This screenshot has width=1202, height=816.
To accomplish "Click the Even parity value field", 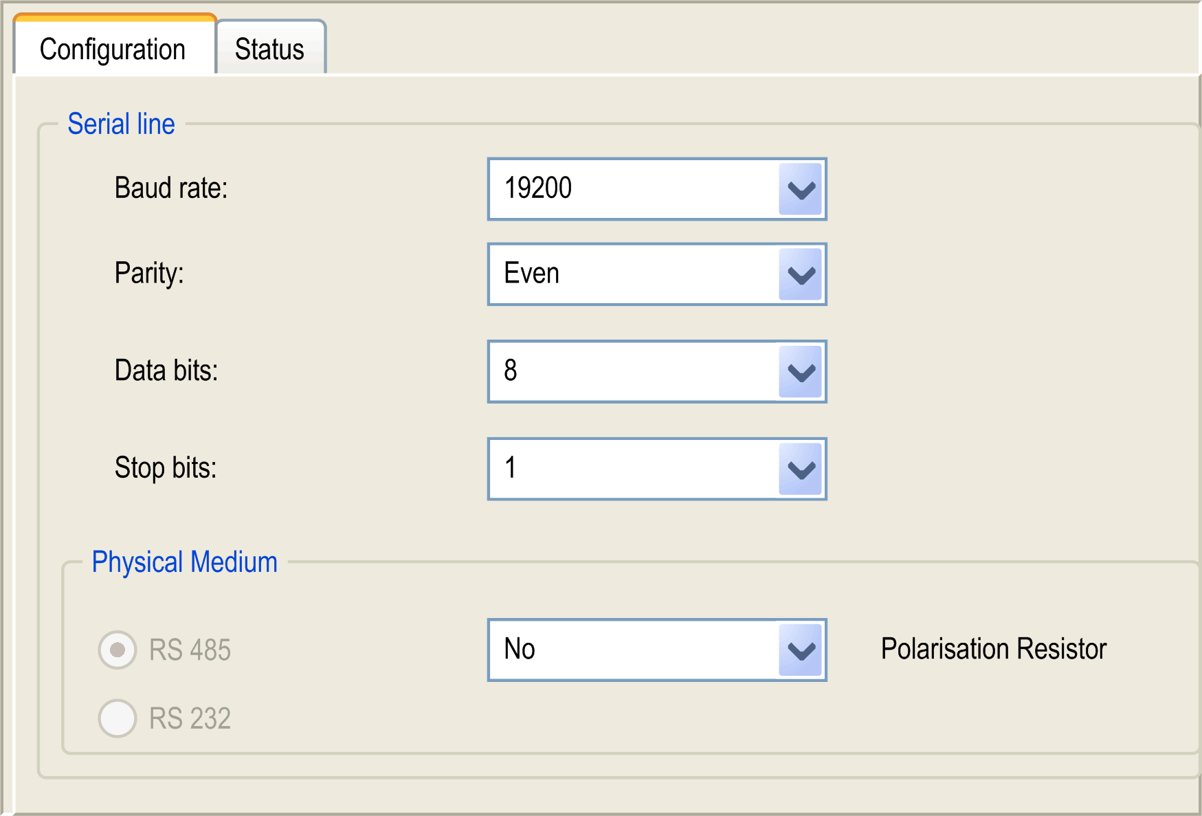I will pyautogui.click(x=632, y=274).
